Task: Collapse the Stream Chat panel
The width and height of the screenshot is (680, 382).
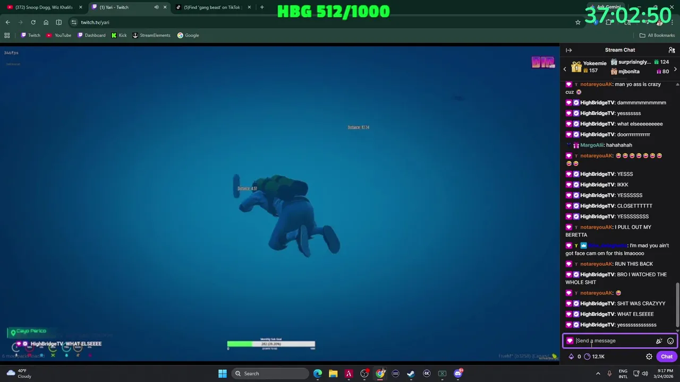Action: tap(568, 50)
